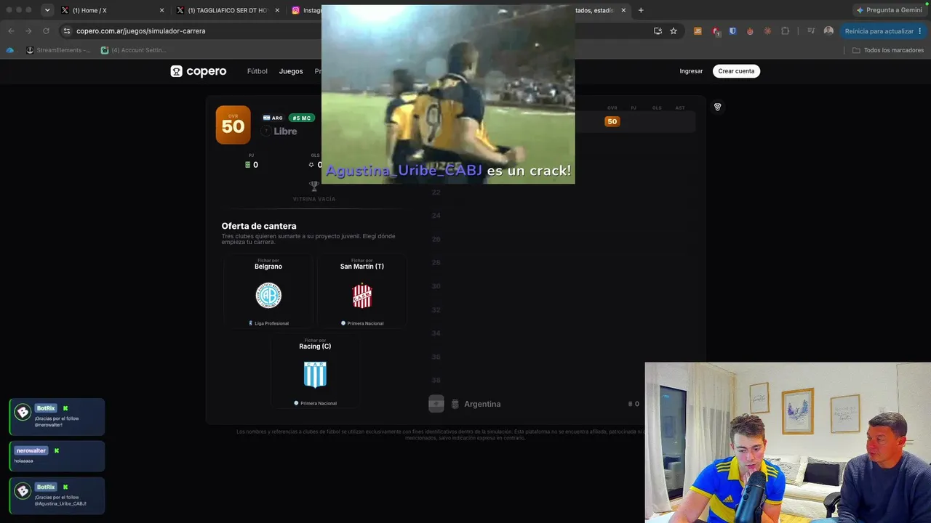Open the Account Settings bookmark
The width and height of the screenshot is (931, 523).
click(133, 50)
